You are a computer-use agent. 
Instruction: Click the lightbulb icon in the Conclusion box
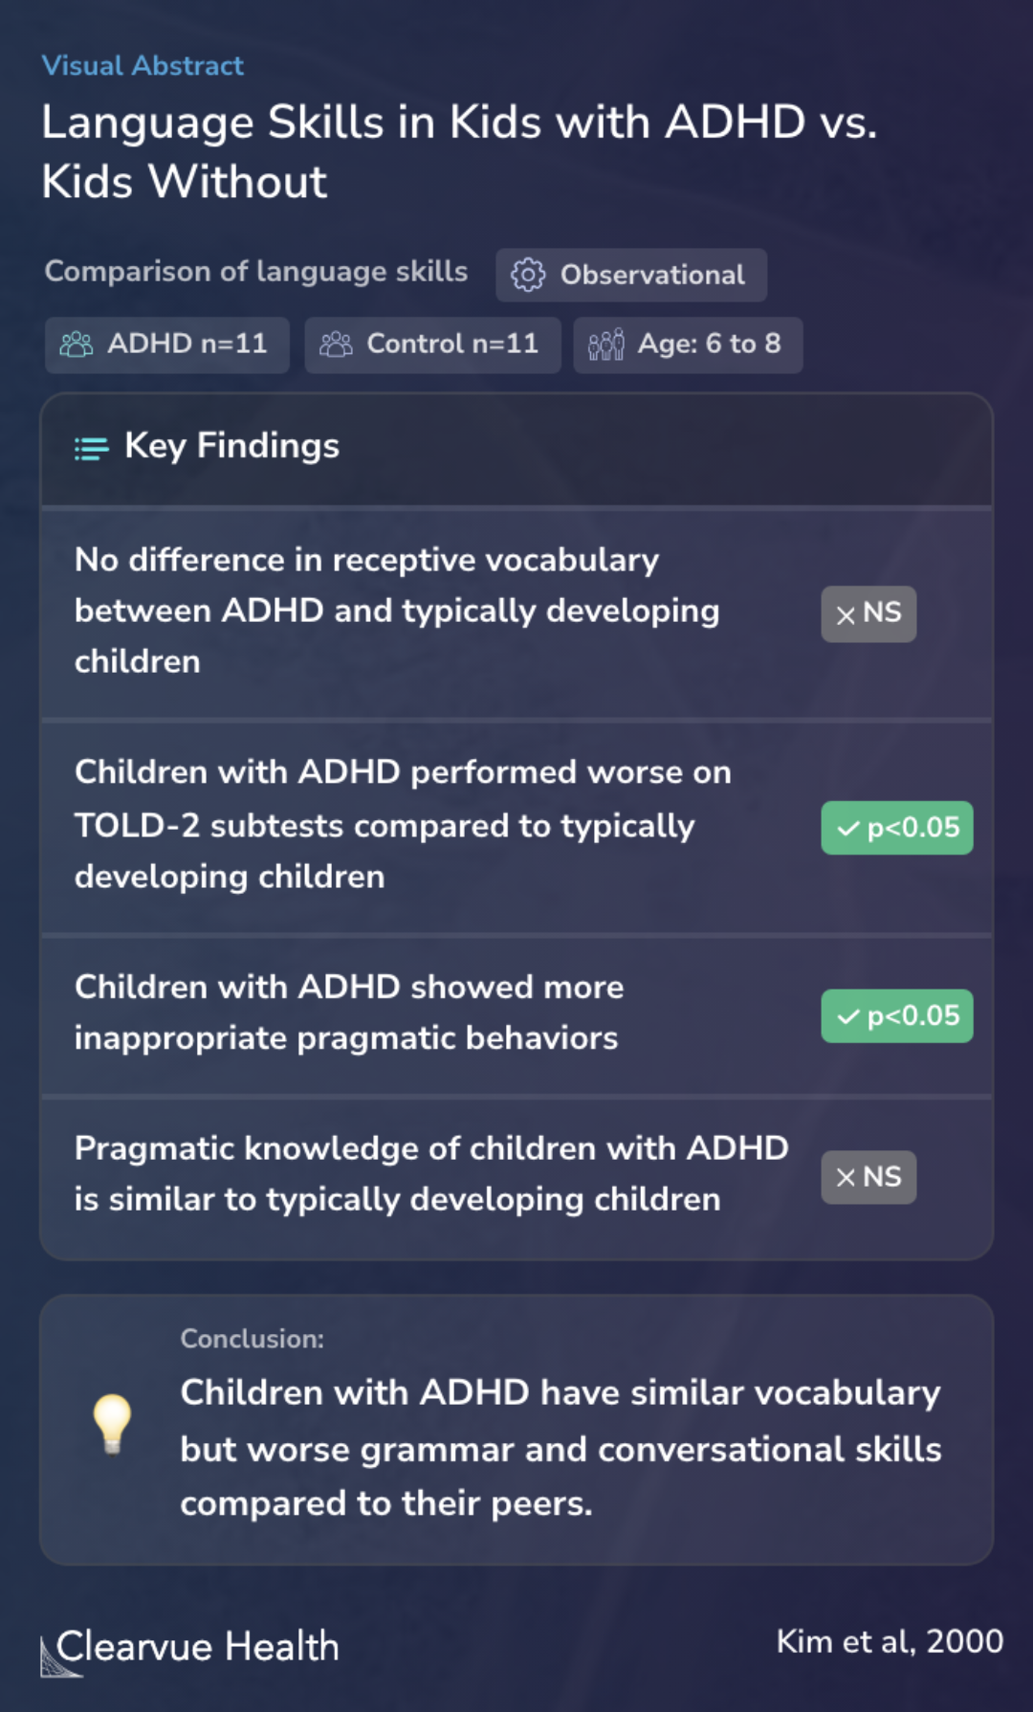[x=112, y=1424]
